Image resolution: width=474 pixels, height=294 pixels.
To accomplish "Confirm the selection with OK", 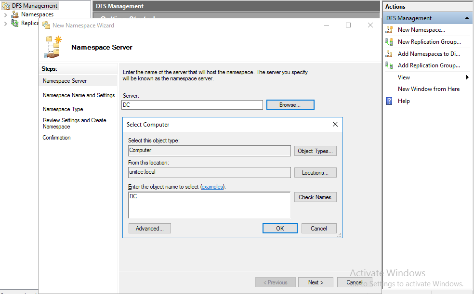I will (x=280, y=229).
